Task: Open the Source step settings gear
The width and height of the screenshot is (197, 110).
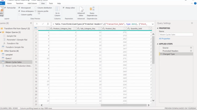Action: point(191,48)
